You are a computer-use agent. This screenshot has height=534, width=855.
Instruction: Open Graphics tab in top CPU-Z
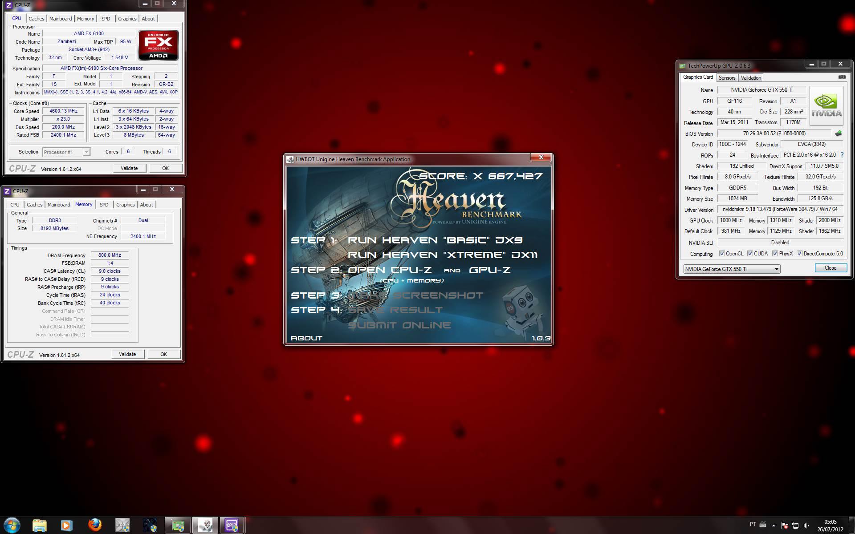(x=127, y=19)
